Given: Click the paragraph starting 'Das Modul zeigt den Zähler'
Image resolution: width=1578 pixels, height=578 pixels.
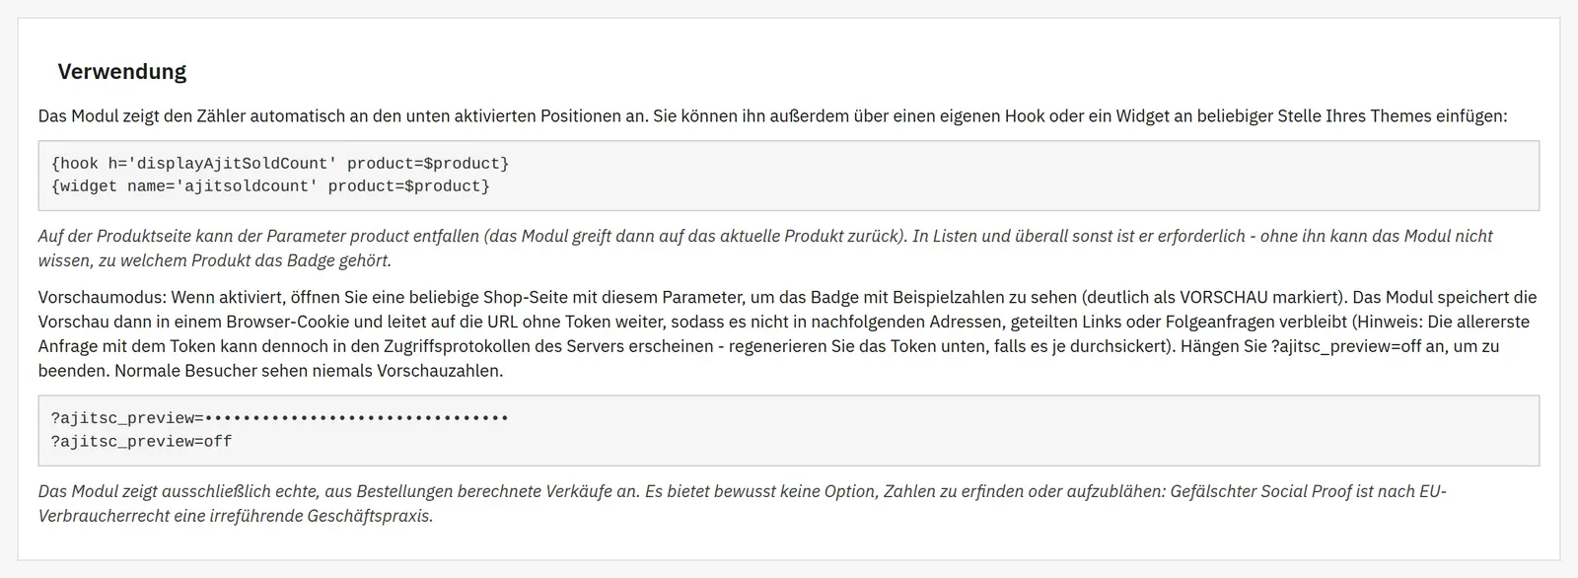Looking at the screenshot, I should [x=772, y=115].
